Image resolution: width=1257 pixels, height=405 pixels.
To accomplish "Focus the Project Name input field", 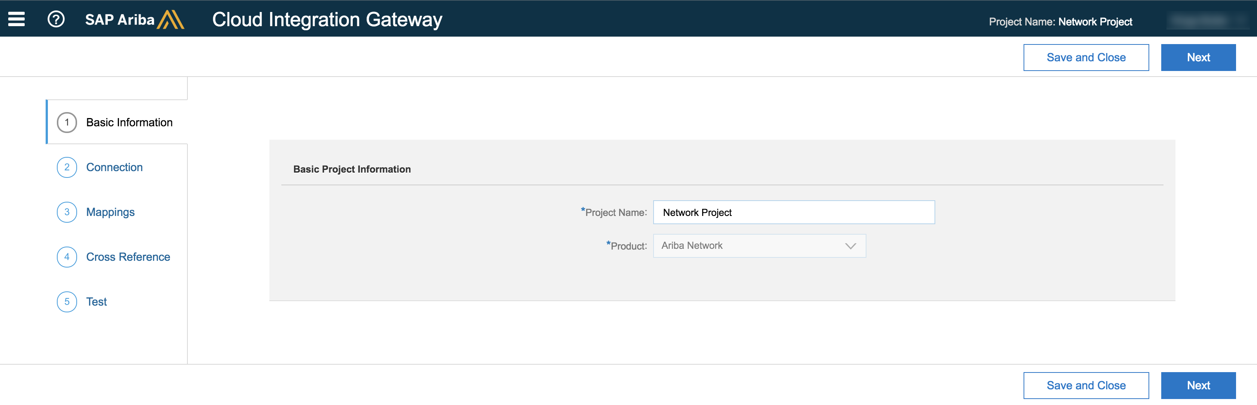I will 793,213.
